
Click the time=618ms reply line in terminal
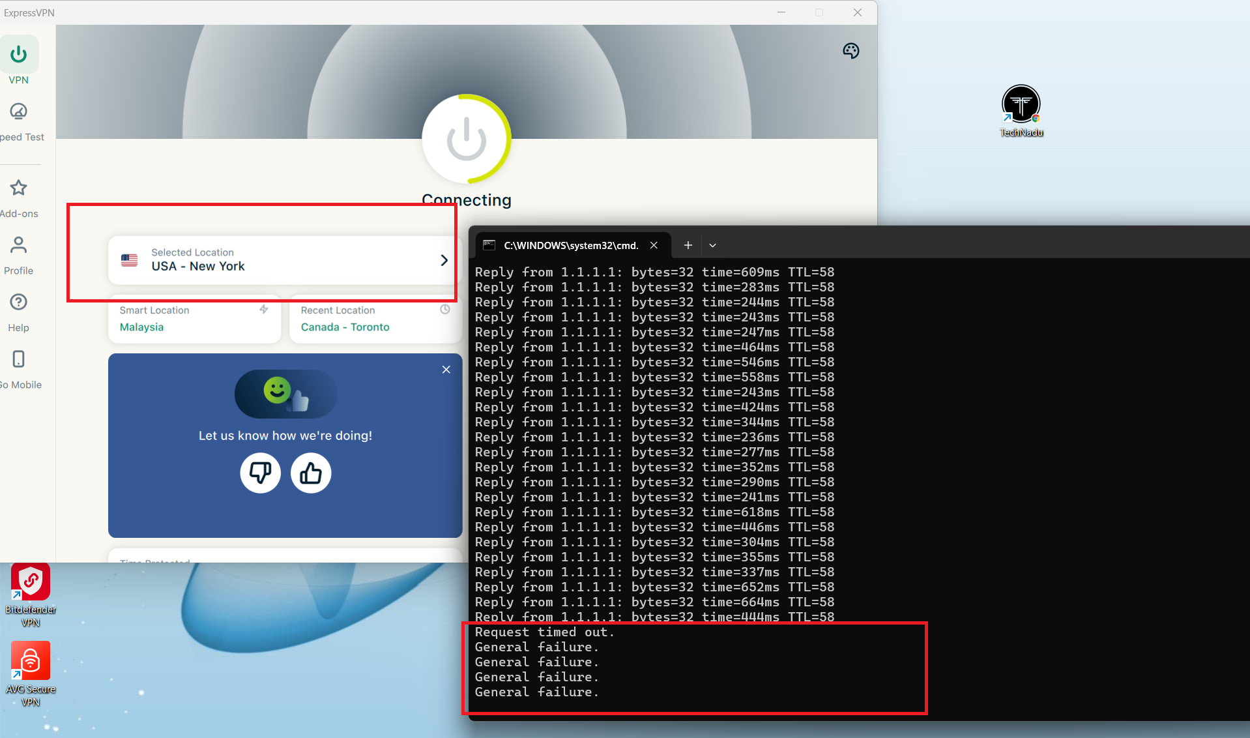(x=654, y=512)
